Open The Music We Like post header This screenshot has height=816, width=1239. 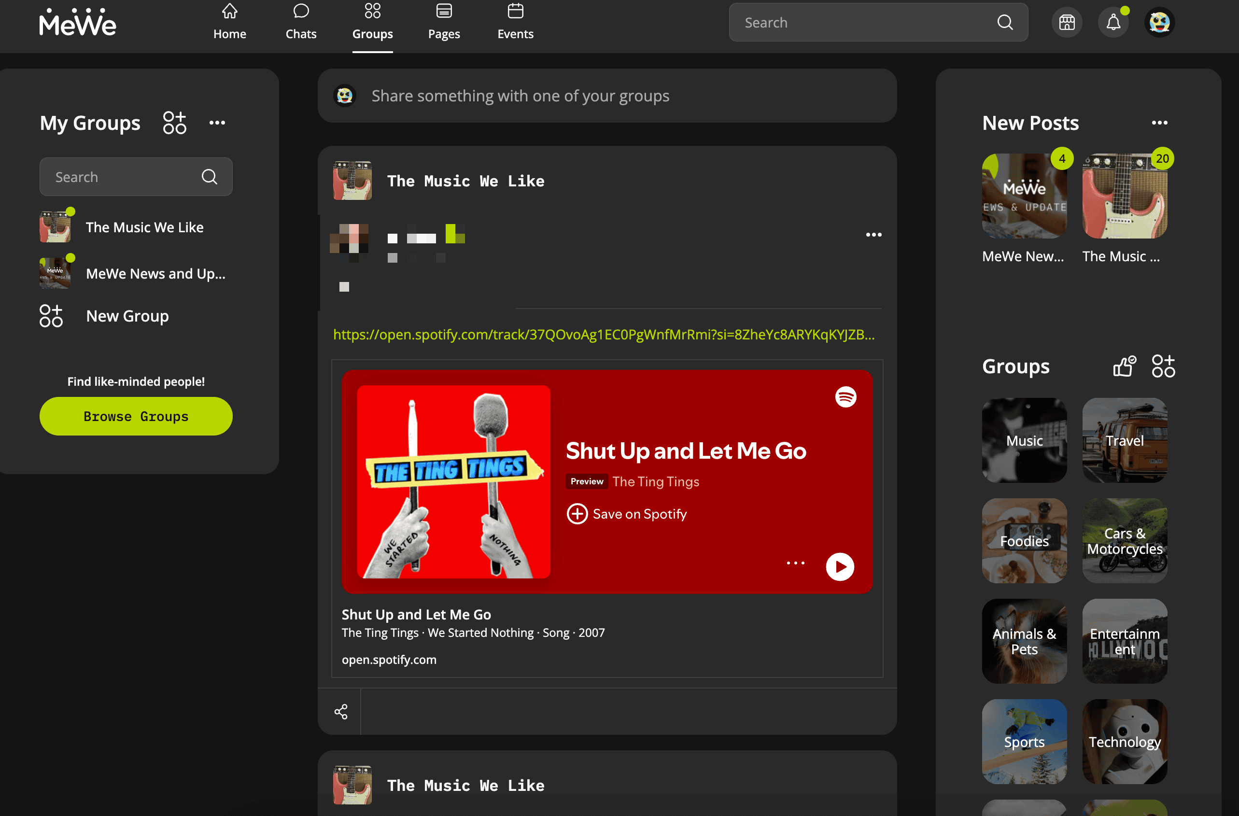(x=465, y=181)
